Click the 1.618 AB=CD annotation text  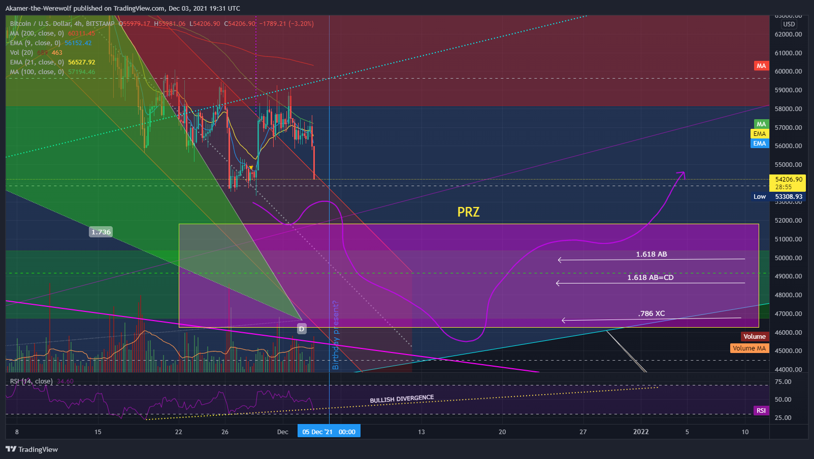pyautogui.click(x=650, y=277)
